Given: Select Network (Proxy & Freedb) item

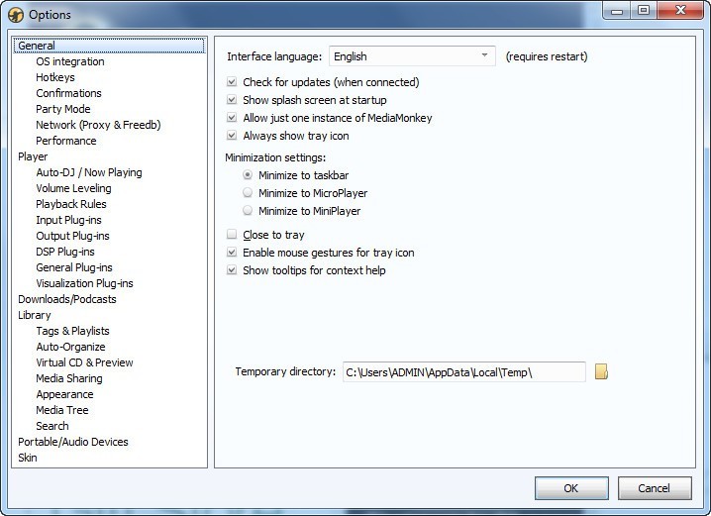Looking at the screenshot, I should tap(98, 125).
